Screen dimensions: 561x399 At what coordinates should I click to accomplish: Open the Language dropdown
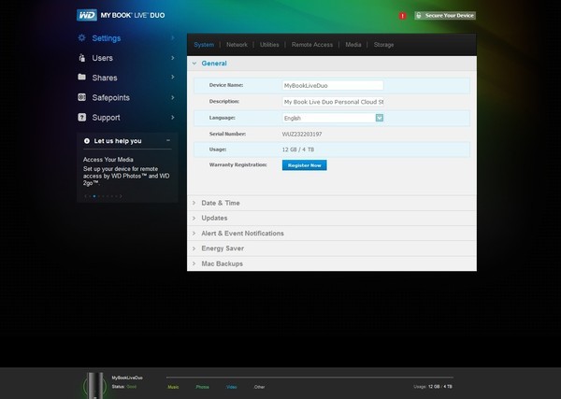click(x=380, y=118)
